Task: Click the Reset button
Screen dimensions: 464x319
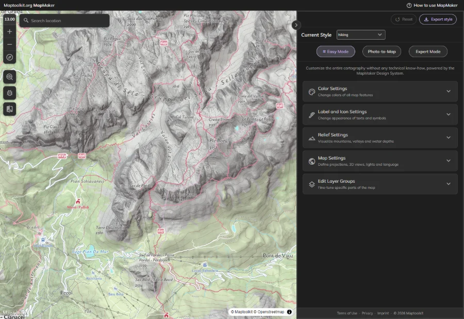Action: pos(404,19)
